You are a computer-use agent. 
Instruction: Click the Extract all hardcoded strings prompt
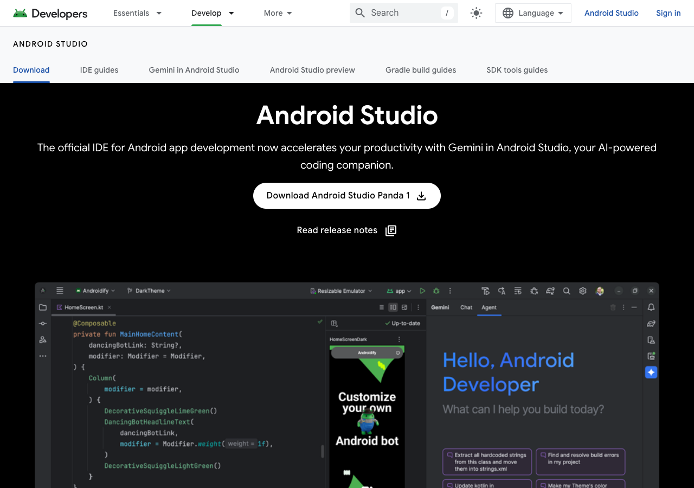point(486,461)
